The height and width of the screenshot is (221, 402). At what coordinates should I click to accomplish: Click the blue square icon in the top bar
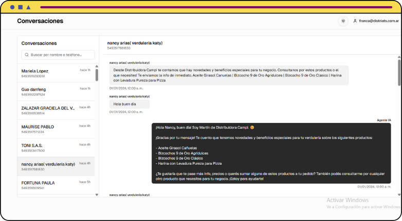[20, 7]
